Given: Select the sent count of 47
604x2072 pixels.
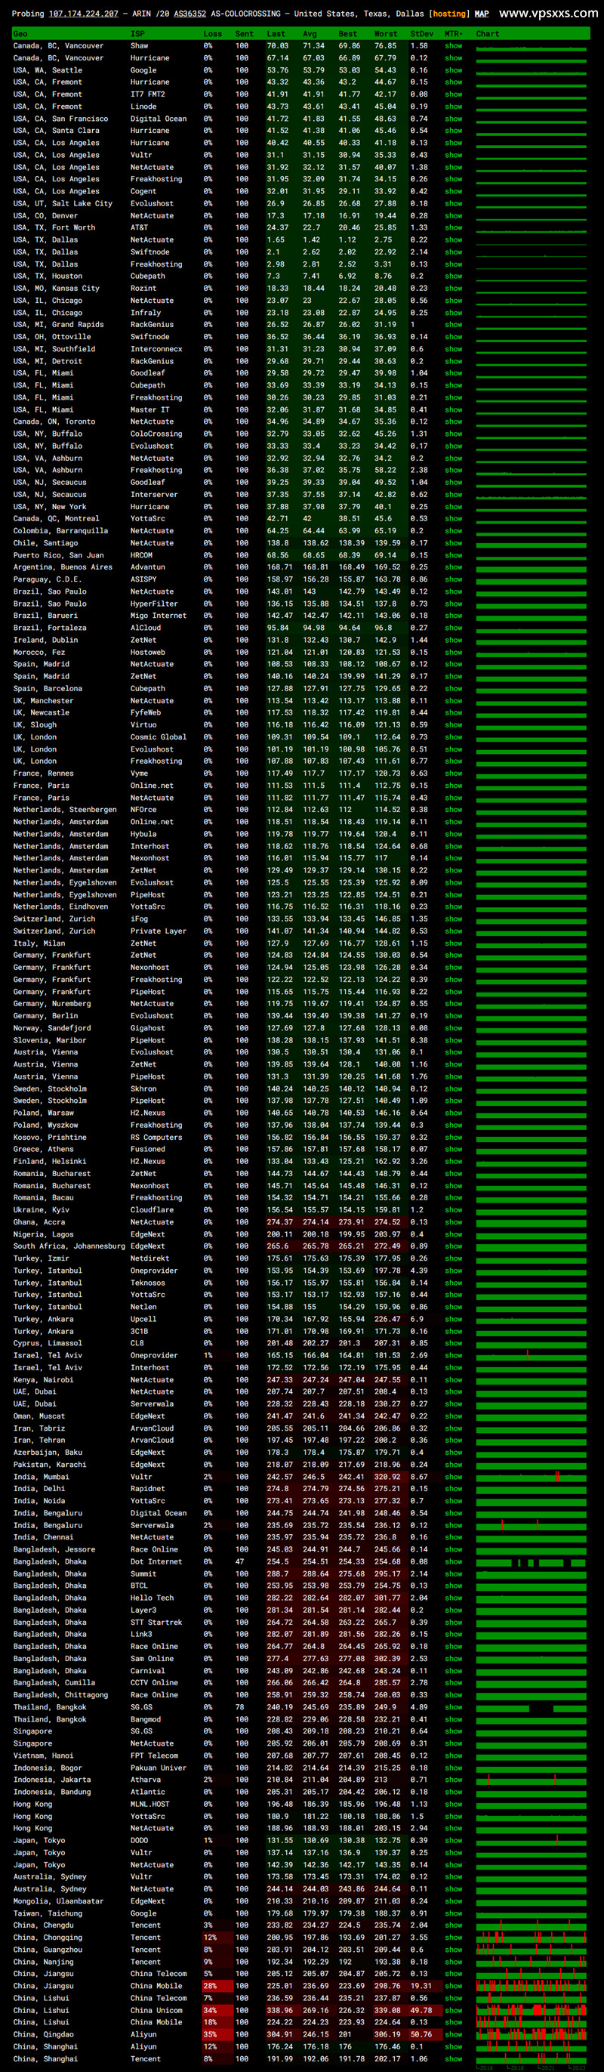Looking at the screenshot, I should (239, 1561).
